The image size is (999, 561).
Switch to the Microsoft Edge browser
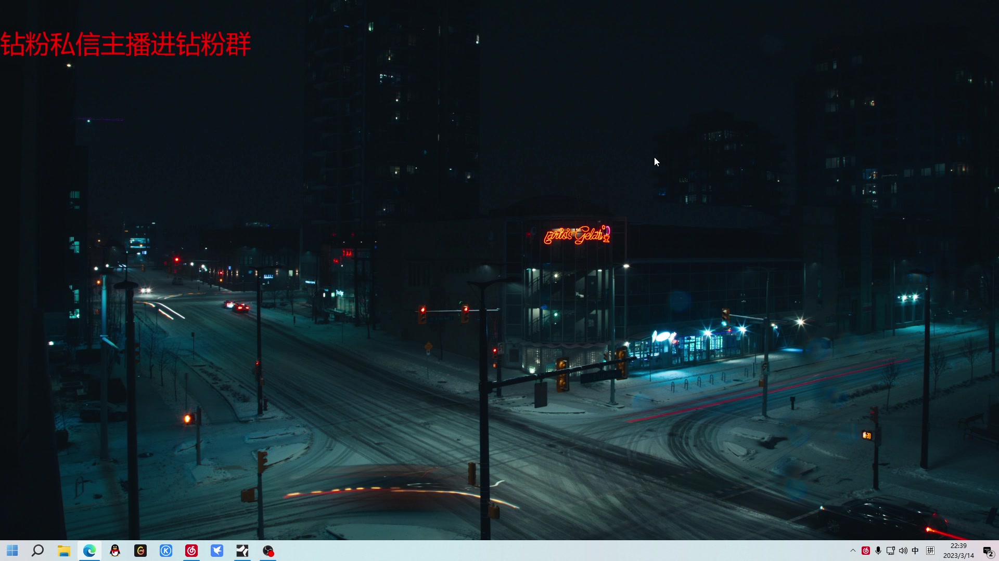point(89,551)
